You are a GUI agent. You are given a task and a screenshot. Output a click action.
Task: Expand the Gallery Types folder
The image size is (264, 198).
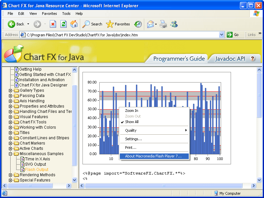[x=11, y=90]
